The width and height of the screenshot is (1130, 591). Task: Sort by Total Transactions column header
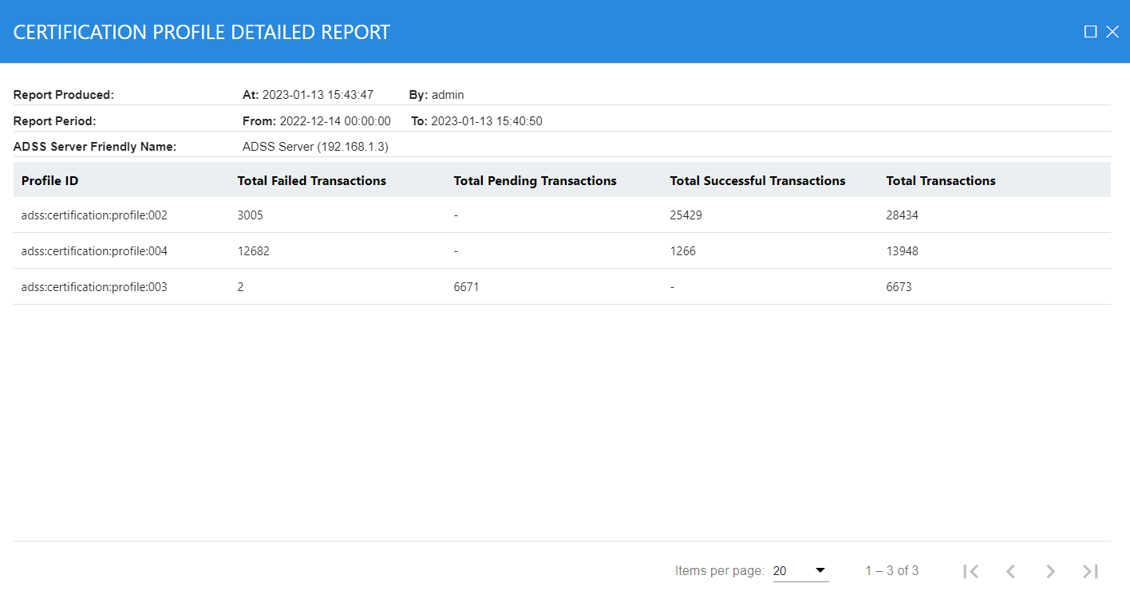[940, 181]
